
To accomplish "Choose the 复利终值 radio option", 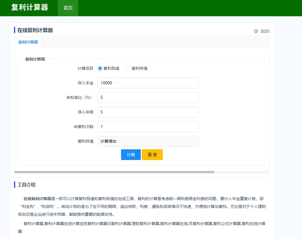I will pos(128,69).
